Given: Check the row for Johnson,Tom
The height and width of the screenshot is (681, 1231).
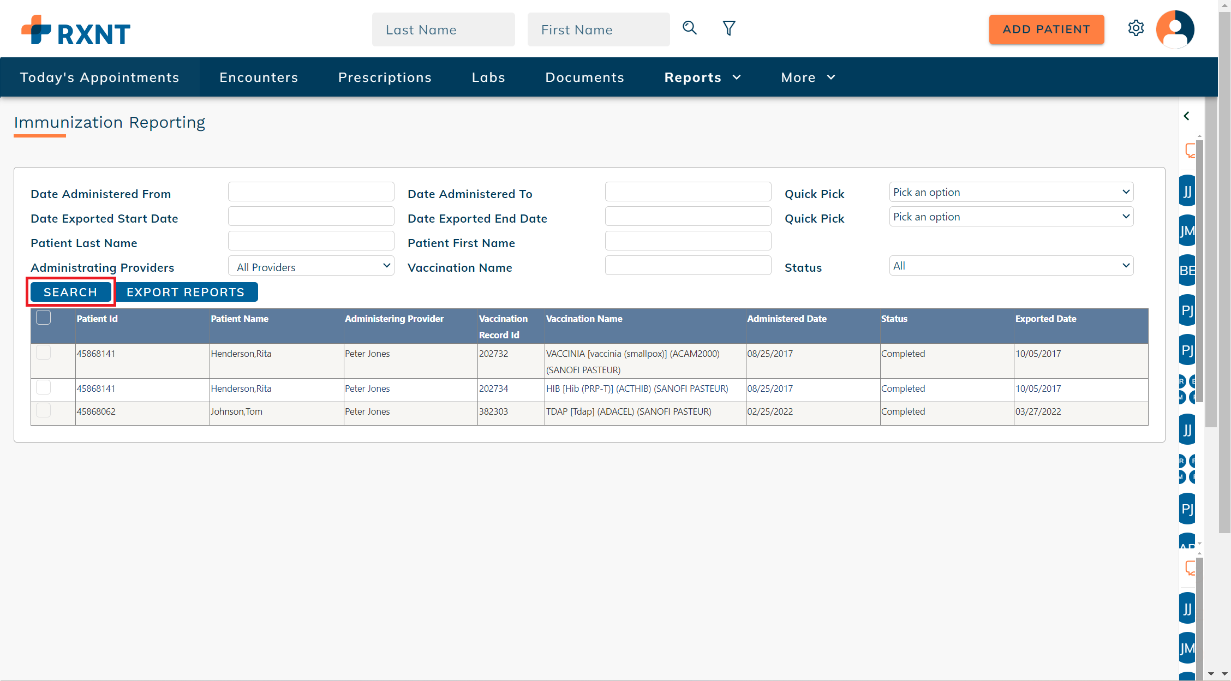Looking at the screenshot, I should coord(43,411).
